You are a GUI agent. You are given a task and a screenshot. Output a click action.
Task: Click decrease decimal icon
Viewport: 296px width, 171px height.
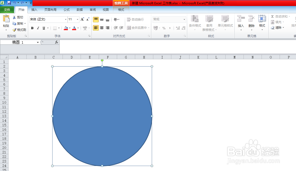183,28
